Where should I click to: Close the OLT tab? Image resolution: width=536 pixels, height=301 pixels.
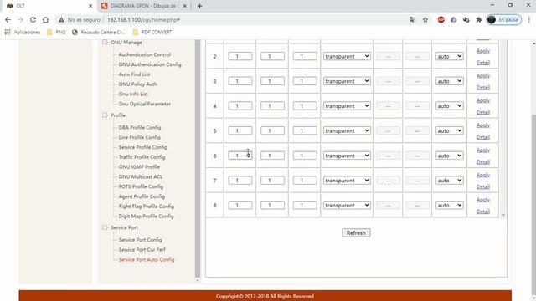point(90,6)
